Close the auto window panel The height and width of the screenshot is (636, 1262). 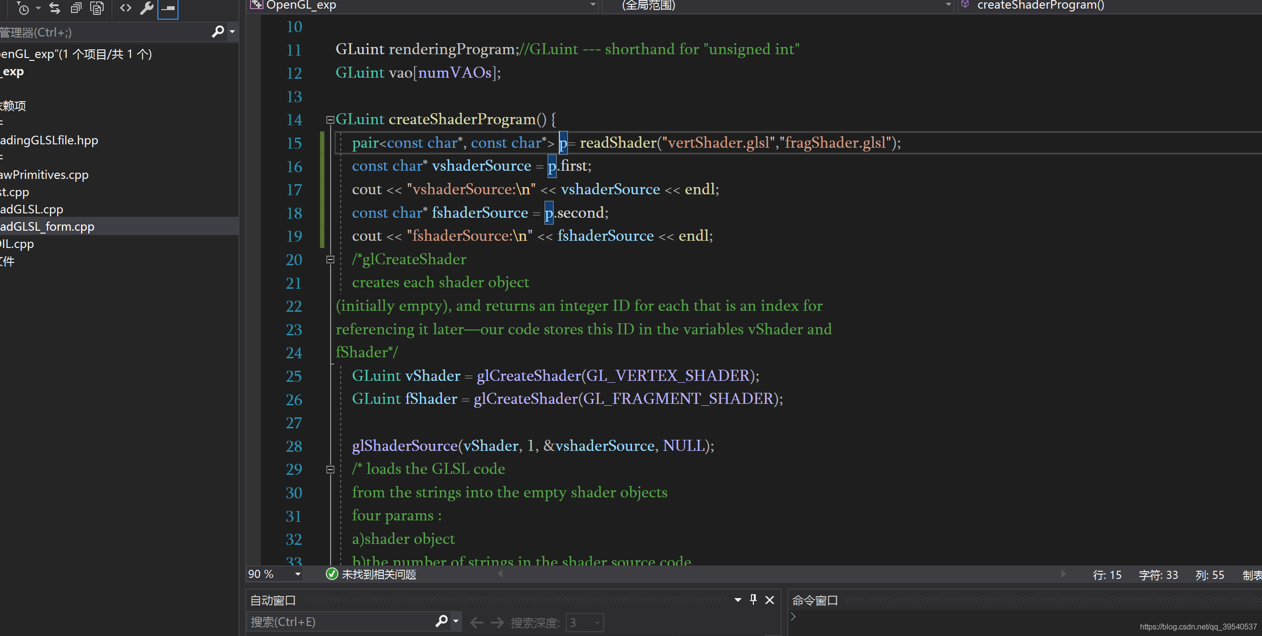tap(770, 599)
